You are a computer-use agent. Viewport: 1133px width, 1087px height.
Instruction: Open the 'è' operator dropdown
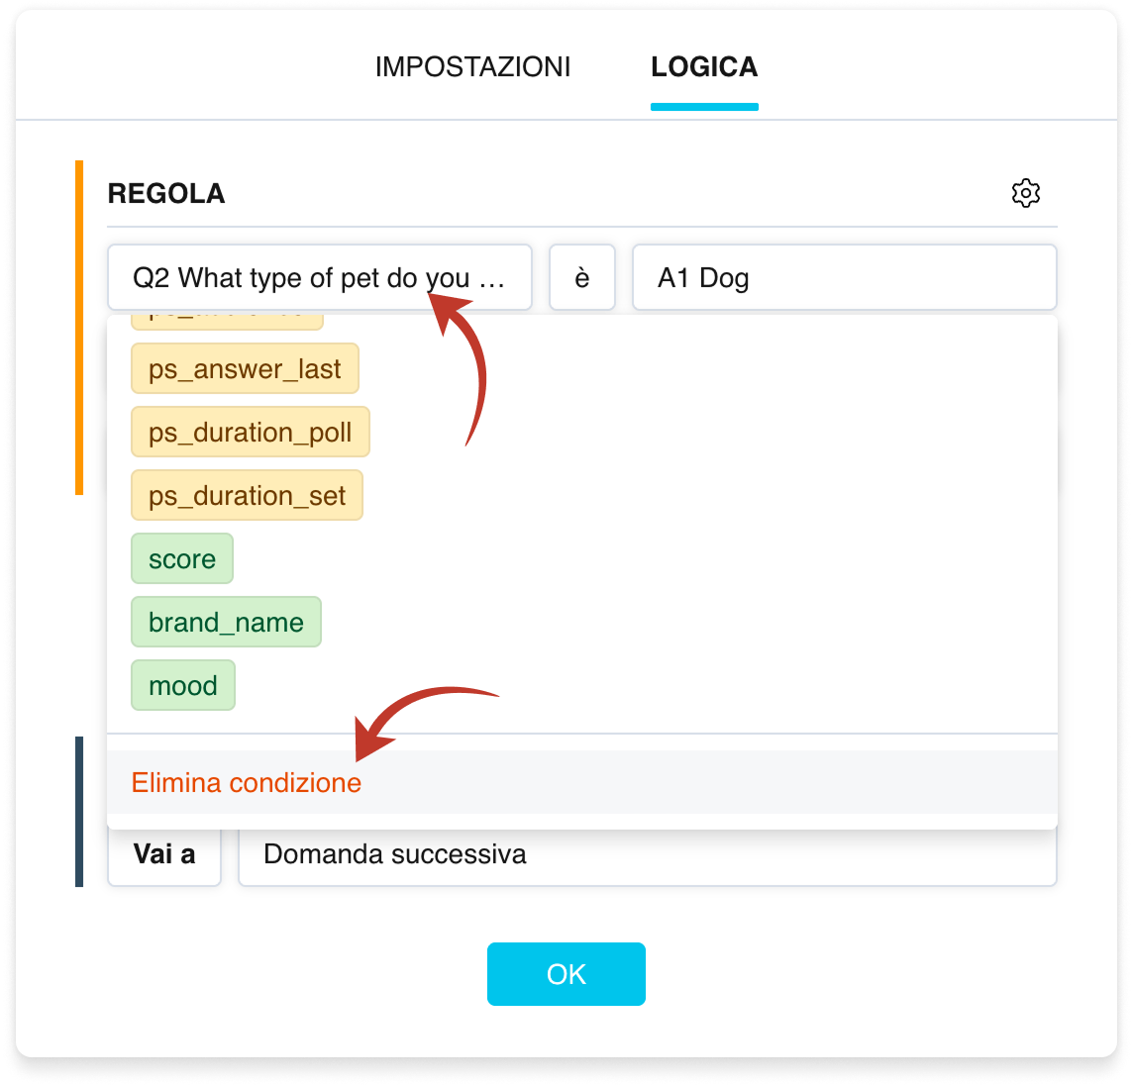[581, 277]
